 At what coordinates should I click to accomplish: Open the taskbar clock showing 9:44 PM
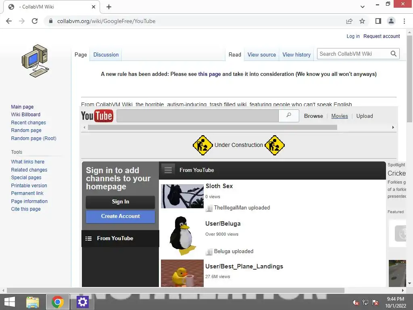tap(395, 302)
